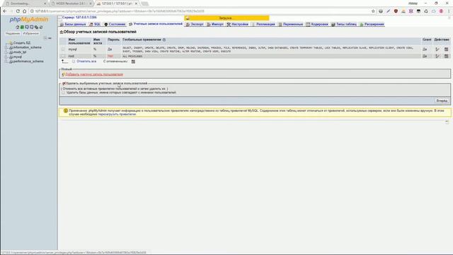Switch to 'Недавнее' sidebar tab
The width and height of the screenshot is (453, 255).
13,33
